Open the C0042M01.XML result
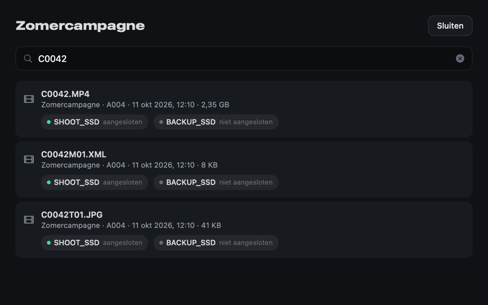Image resolution: width=488 pixels, height=305 pixels. pyautogui.click(x=244, y=169)
